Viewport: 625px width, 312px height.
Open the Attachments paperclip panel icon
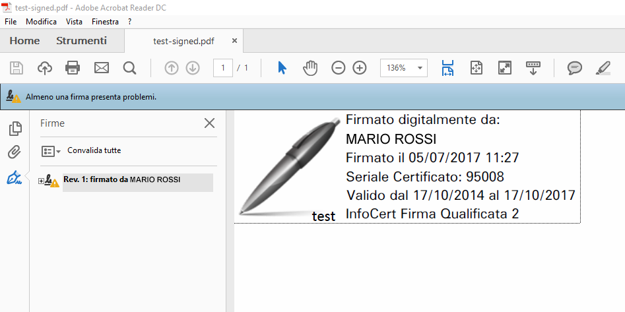[15, 152]
